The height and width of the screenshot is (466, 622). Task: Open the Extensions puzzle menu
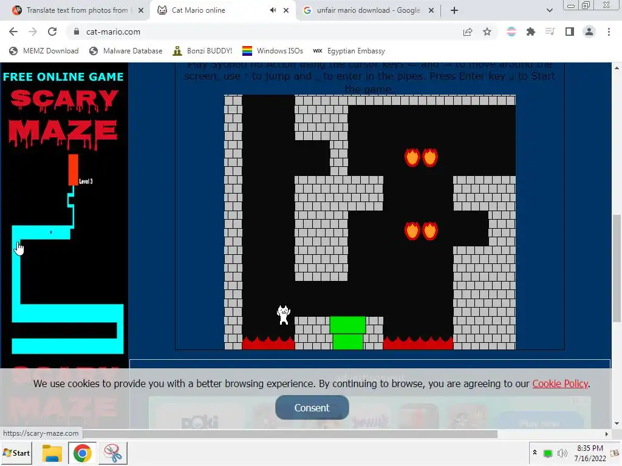pos(531,32)
